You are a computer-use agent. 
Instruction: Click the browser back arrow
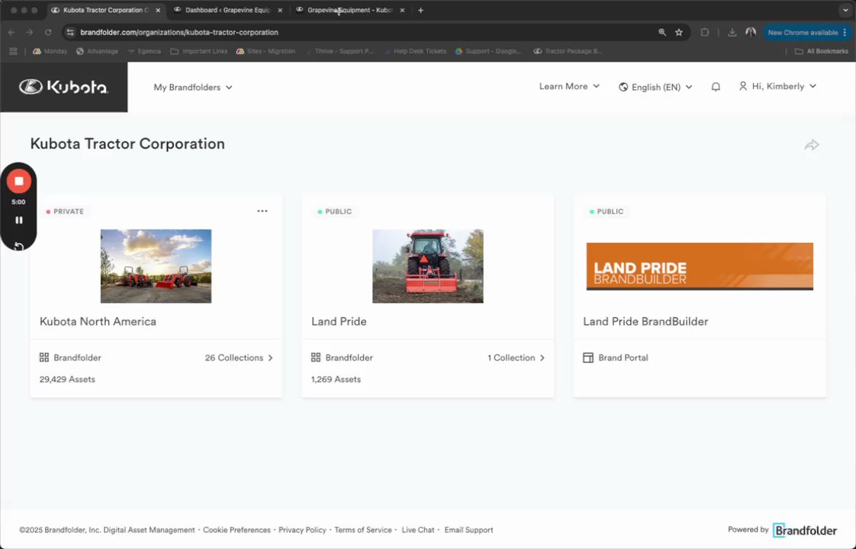coord(11,32)
